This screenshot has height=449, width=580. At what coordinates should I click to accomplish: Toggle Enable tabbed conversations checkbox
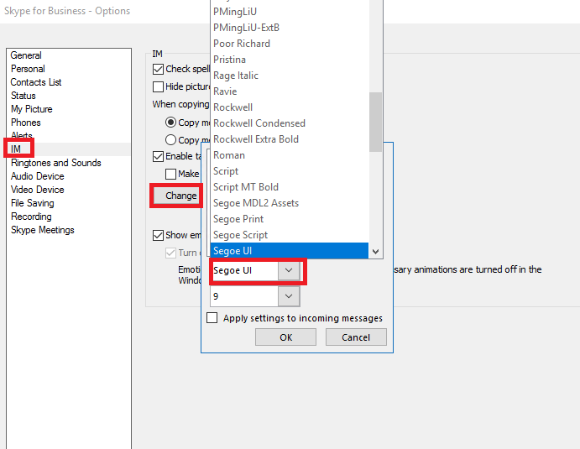click(x=158, y=156)
